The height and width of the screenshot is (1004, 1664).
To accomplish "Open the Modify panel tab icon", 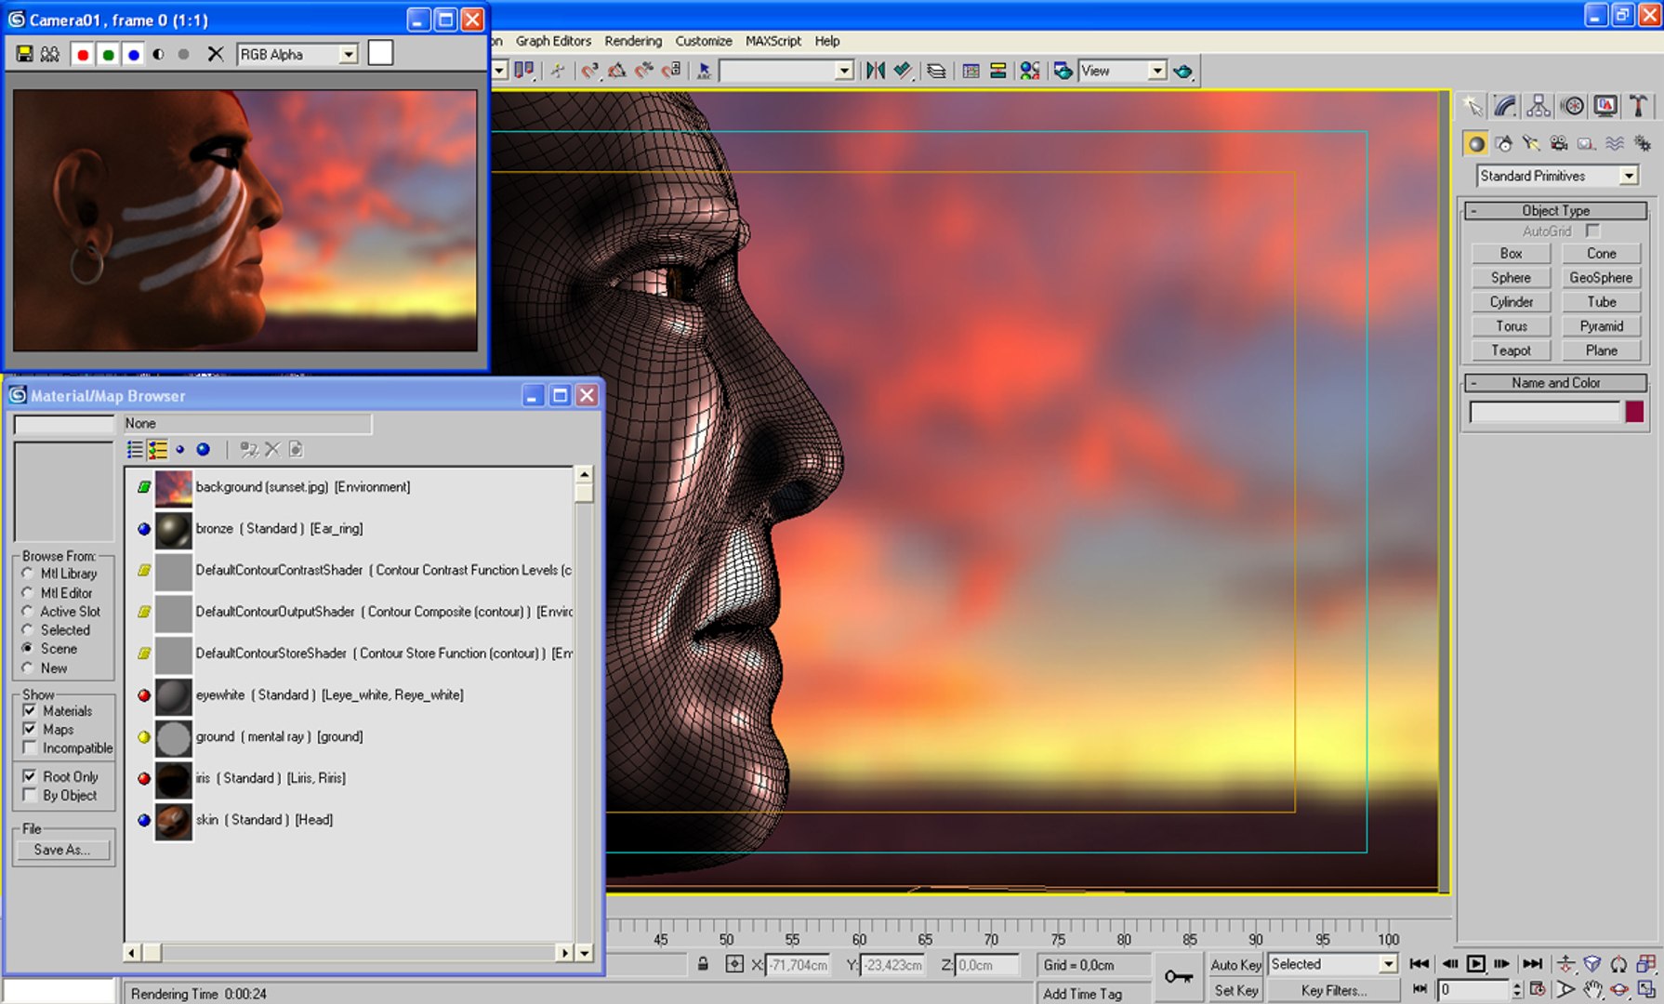I will click(x=1505, y=106).
